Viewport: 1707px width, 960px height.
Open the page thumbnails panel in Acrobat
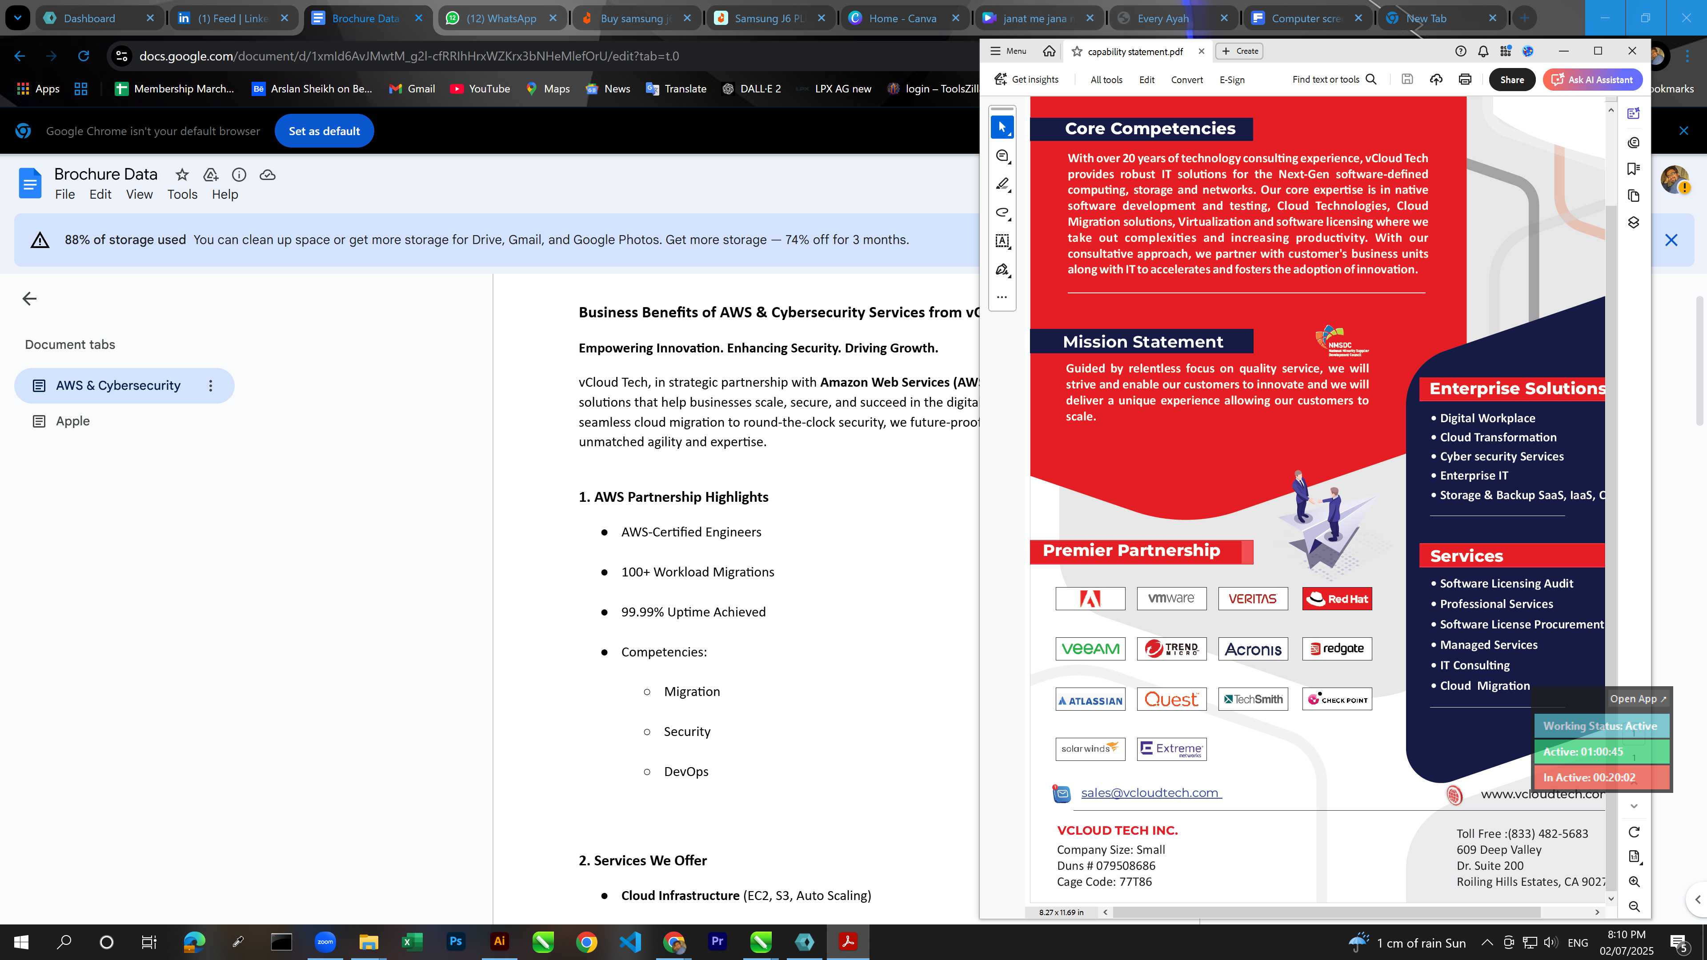[x=1634, y=196]
